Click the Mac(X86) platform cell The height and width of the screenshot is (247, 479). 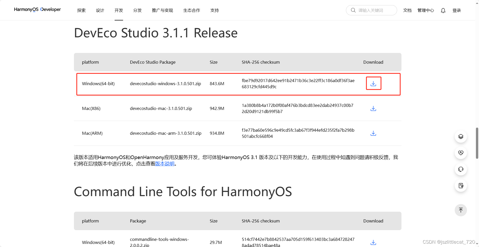91,108
